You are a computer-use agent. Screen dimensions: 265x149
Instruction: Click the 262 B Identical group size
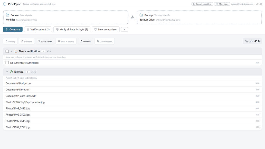point(34,72)
